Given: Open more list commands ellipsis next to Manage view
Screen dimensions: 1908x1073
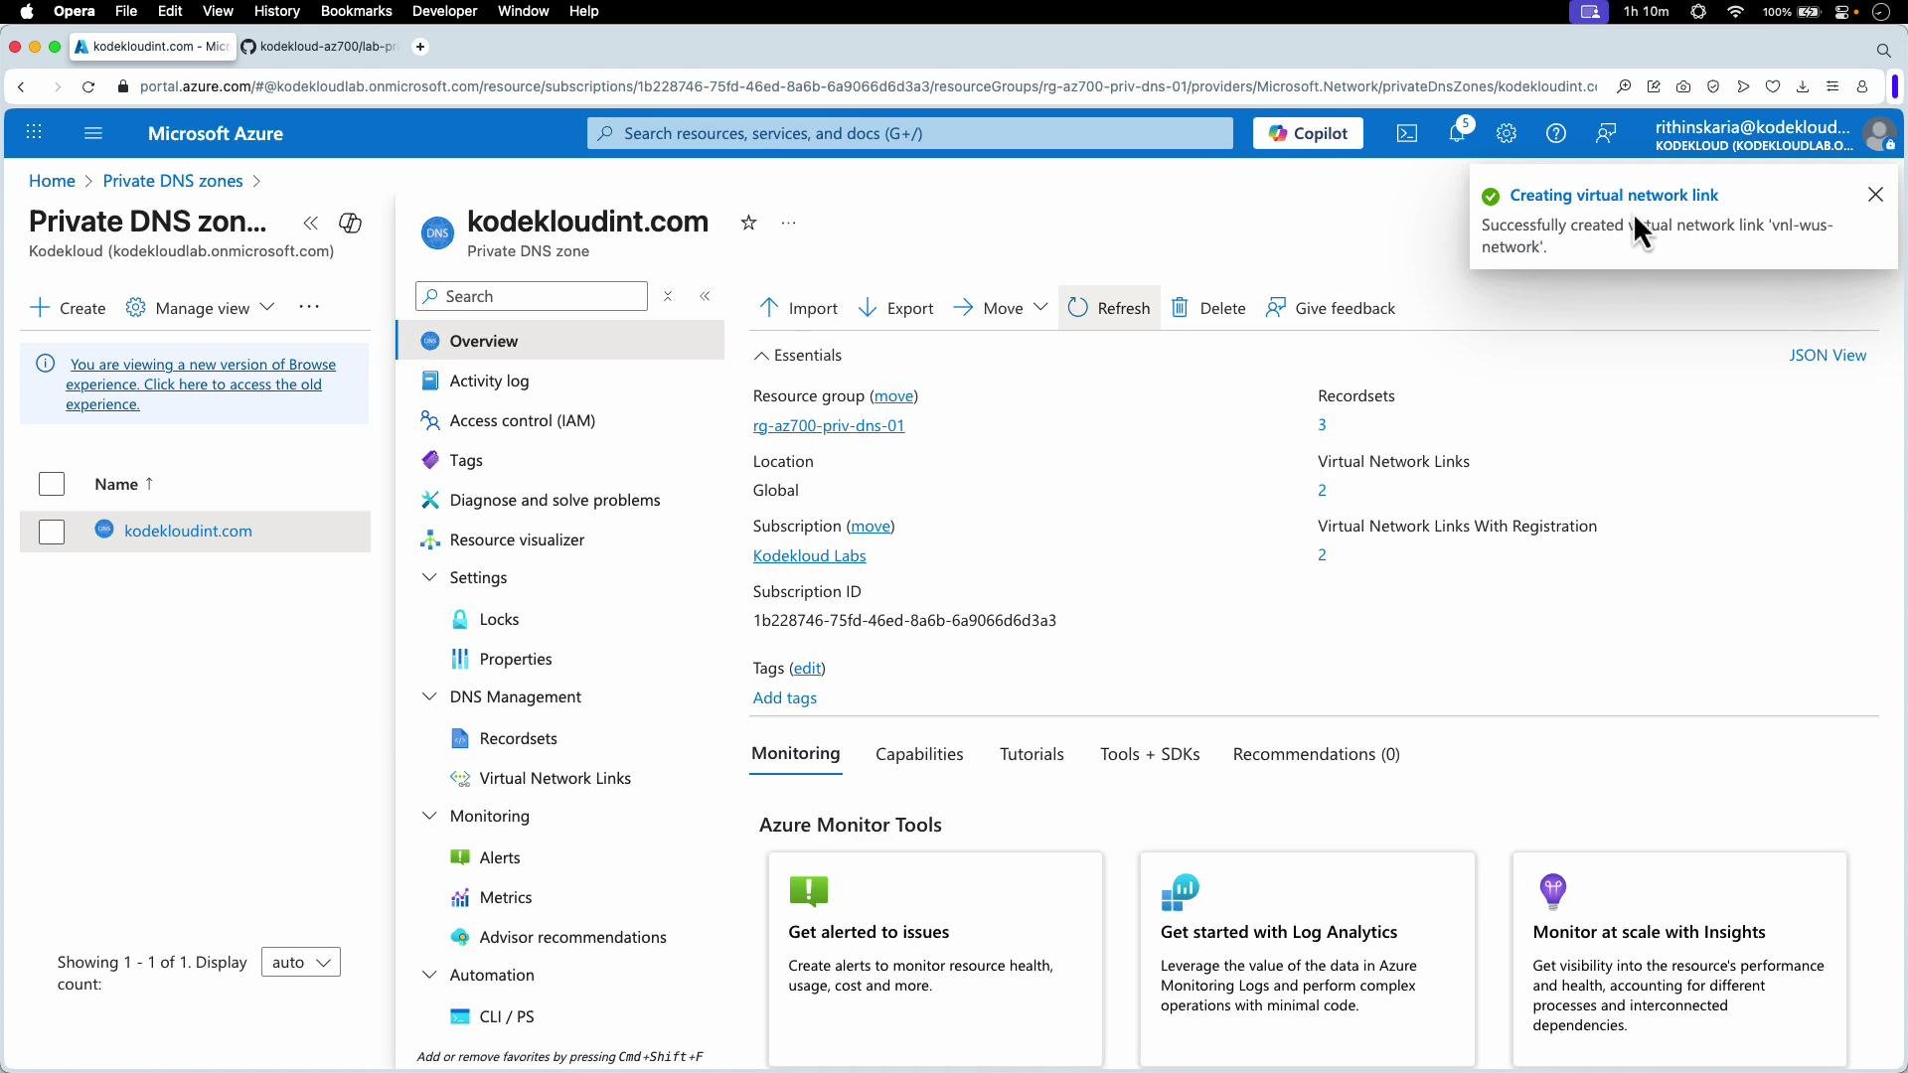Looking at the screenshot, I should point(309,307).
